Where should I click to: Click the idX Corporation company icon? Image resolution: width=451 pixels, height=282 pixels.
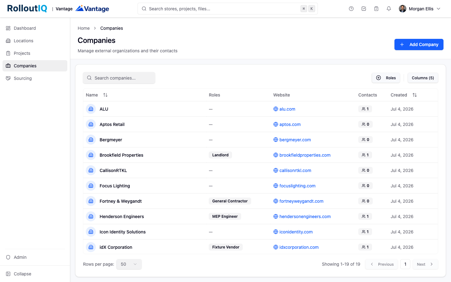pos(91,247)
